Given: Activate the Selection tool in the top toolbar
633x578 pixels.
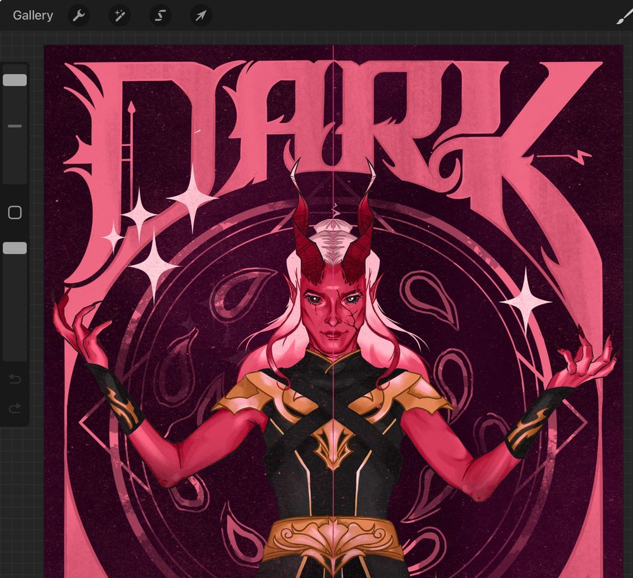Looking at the screenshot, I should pyautogui.click(x=160, y=15).
